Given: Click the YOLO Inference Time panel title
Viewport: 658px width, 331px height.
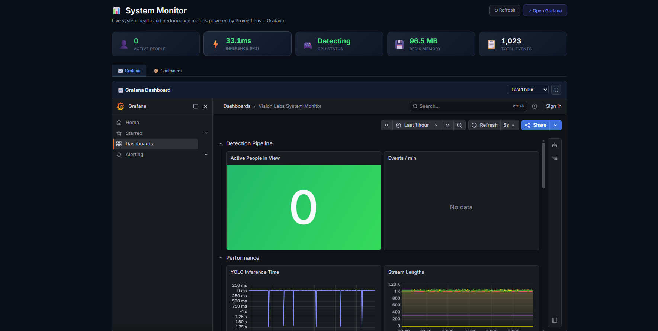Looking at the screenshot, I should 255,272.
